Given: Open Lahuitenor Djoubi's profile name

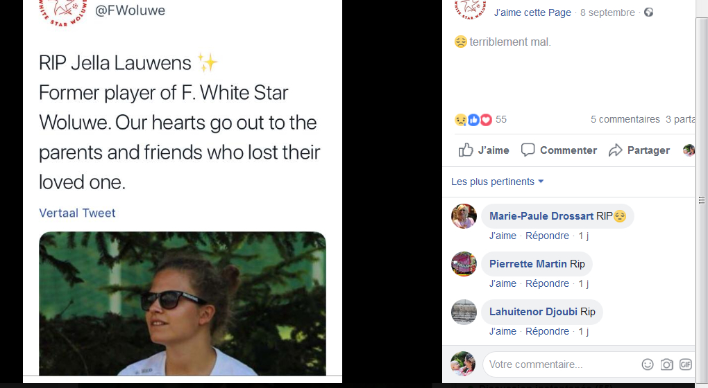Looking at the screenshot, I should (x=533, y=312).
